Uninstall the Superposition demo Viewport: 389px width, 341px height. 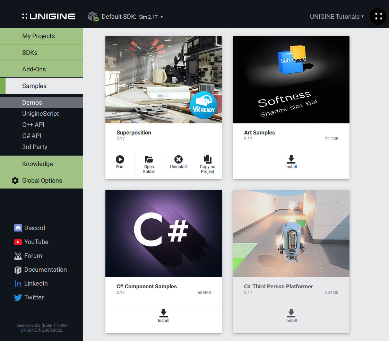[178, 162]
